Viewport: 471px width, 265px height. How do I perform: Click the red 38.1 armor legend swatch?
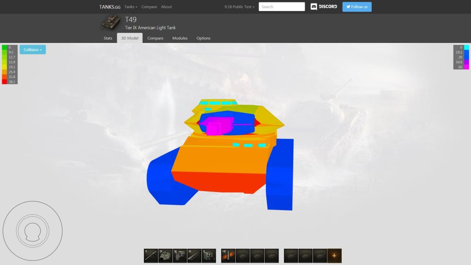[x=5, y=82]
